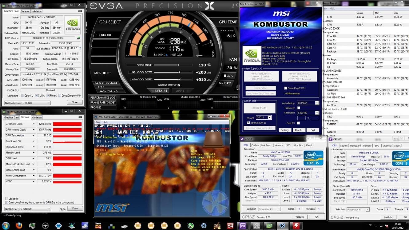
Task: Open Mainboard tab in left CPU-Z
Action: tap(267, 145)
